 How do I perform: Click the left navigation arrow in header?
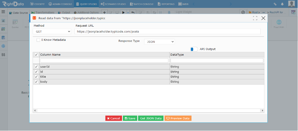pos(194,4)
